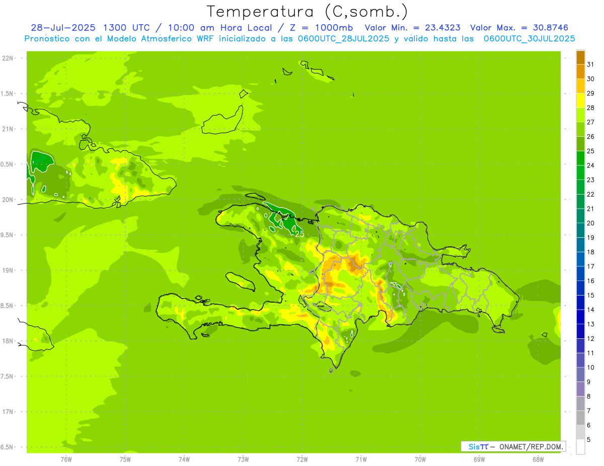The width and height of the screenshot is (604, 466).
Task: Select the 'Valor Min. = 23.4323' text
Action: point(412,28)
